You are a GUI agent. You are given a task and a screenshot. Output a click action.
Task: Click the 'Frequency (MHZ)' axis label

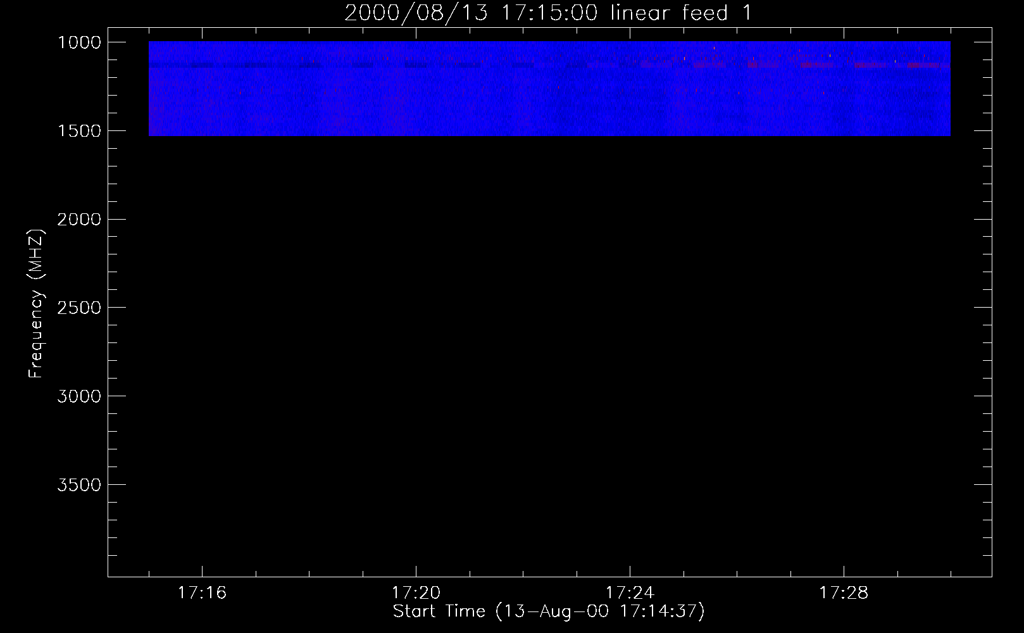(x=36, y=304)
